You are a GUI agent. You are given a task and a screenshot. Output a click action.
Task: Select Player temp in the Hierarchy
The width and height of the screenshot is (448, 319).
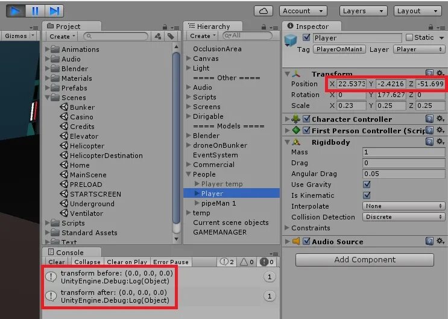222,184
